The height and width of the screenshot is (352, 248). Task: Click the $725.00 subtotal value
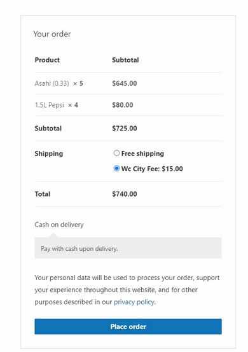point(125,128)
